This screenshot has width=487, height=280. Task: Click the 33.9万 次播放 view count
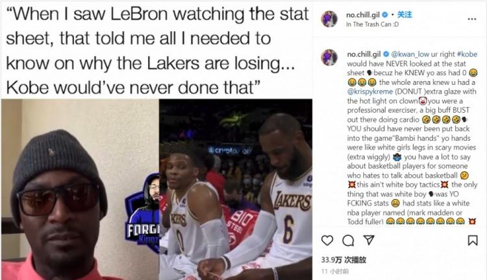pos(343,260)
